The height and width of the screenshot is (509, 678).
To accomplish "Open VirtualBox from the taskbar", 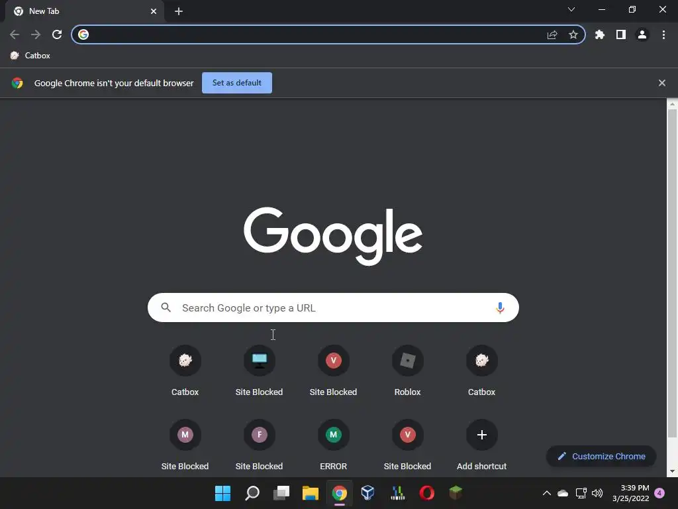I will point(368,493).
